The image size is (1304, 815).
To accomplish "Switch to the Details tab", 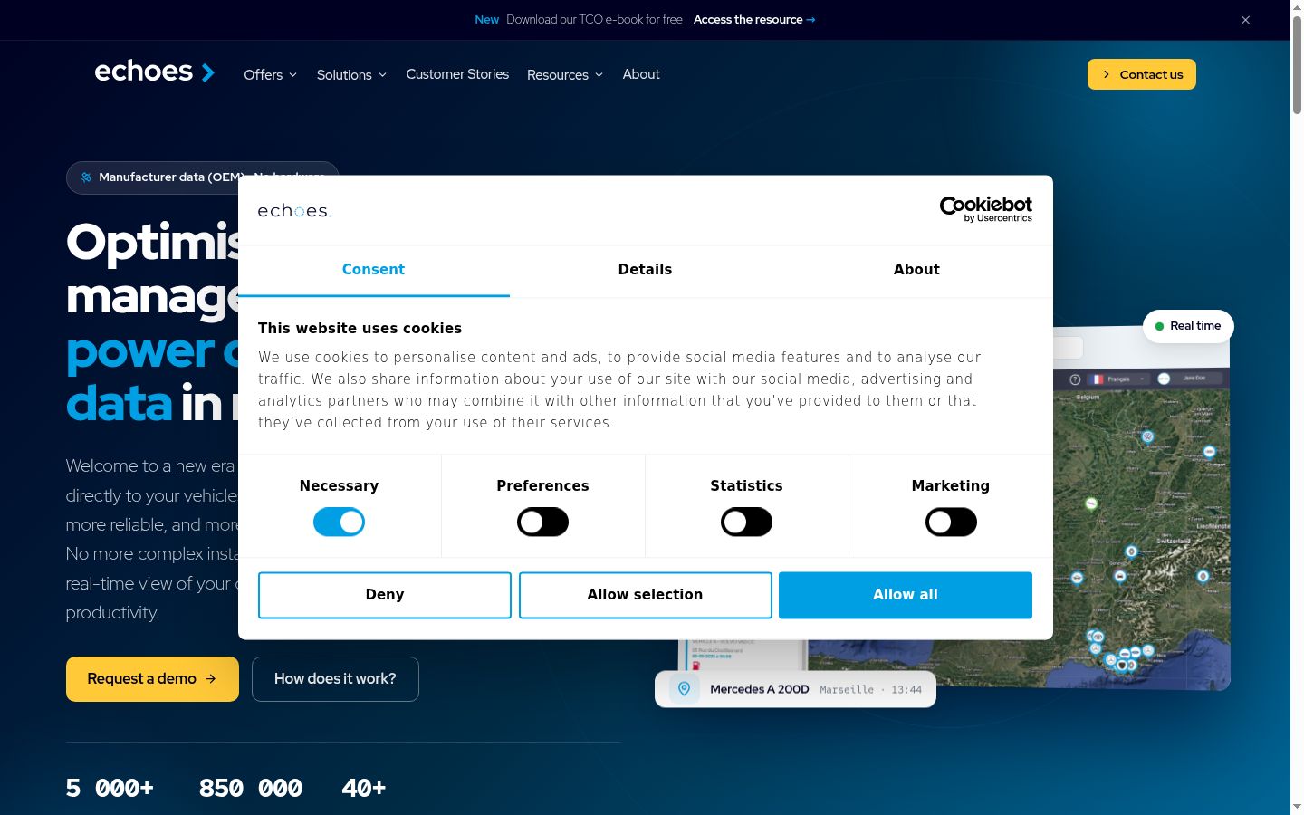I will click(645, 270).
